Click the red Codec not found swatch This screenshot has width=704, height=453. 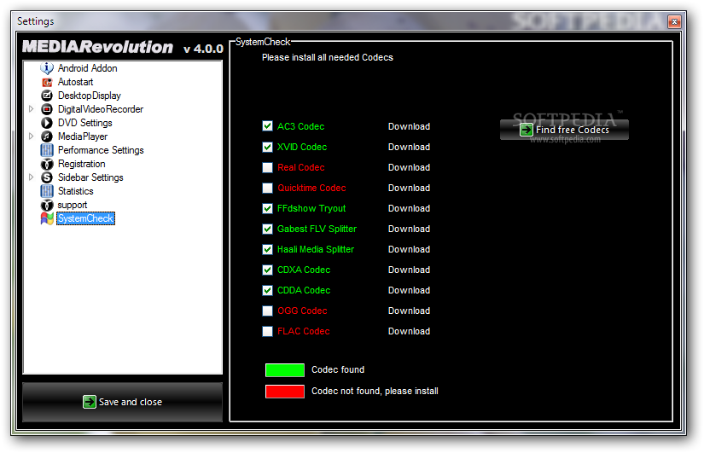pyautogui.click(x=285, y=392)
